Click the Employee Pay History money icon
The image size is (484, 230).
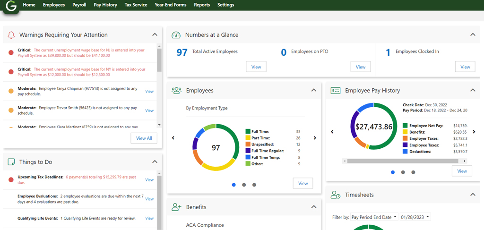(336, 91)
